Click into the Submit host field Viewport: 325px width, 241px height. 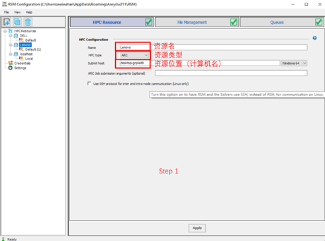(200, 63)
